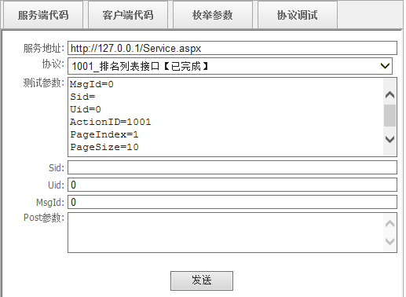This screenshot has width=406, height=297.
Task: Click the 服务地址 URL input field
Action: pos(232,48)
